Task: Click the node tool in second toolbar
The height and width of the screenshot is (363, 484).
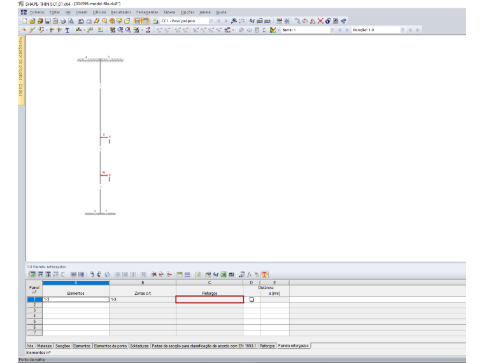Action: (x=24, y=30)
